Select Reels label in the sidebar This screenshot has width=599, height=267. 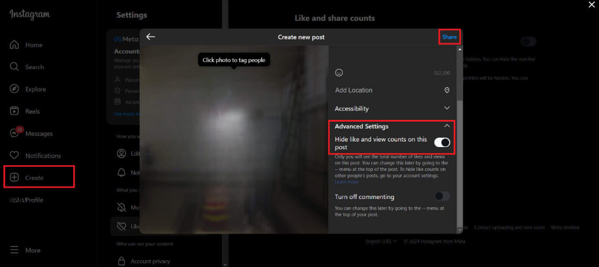point(33,111)
